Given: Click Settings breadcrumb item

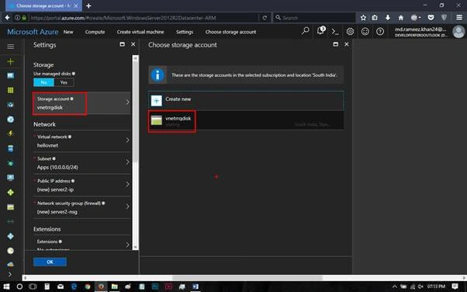Looking at the screenshot, I should pos(185,32).
